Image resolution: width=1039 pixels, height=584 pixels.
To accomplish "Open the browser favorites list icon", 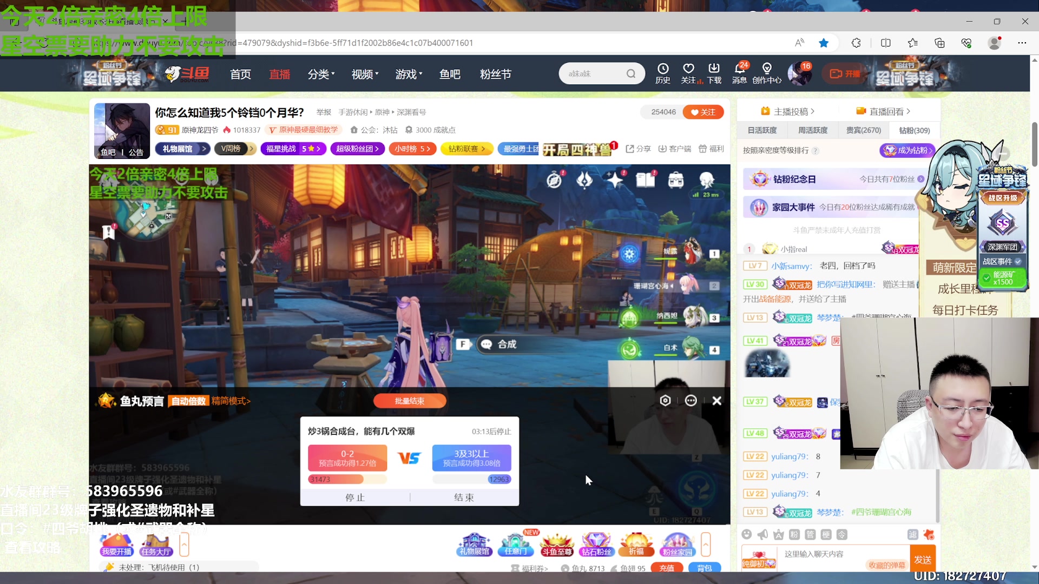I will [913, 43].
